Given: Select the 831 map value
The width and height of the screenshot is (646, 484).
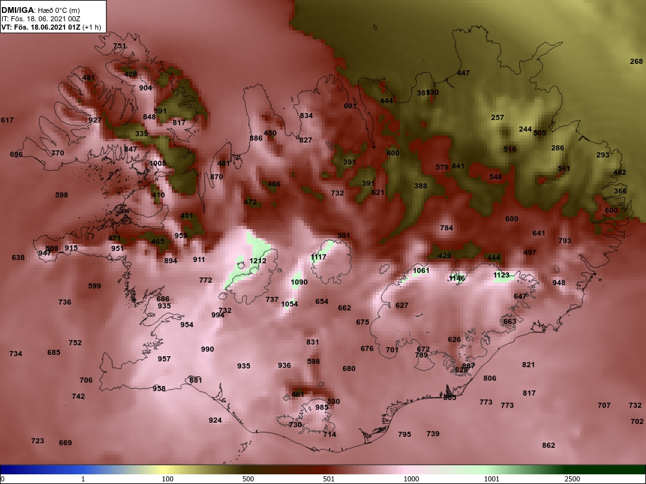Looking at the screenshot, I should coord(313,342).
